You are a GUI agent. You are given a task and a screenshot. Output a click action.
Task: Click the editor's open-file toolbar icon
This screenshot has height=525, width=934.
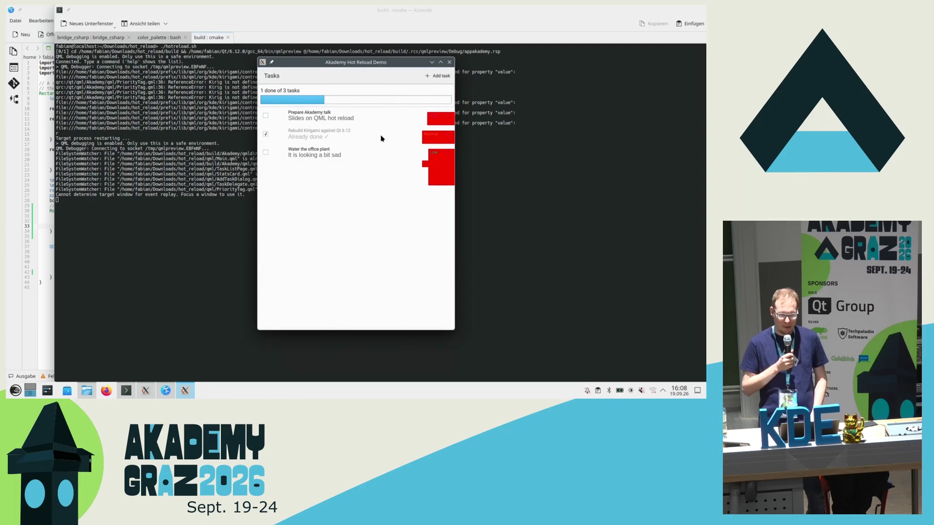[41, 35]
